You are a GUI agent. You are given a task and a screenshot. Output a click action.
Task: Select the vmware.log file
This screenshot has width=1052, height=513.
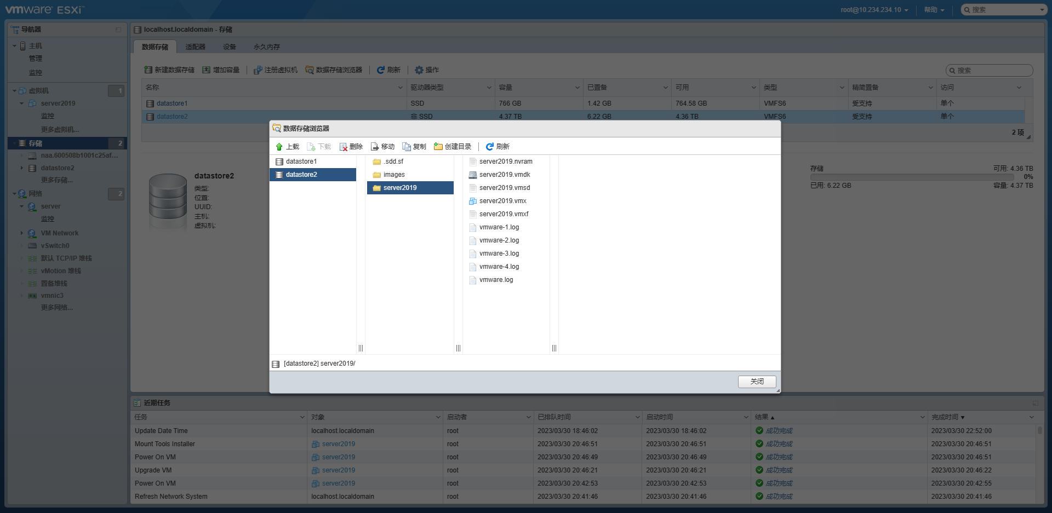pos(496,280)
